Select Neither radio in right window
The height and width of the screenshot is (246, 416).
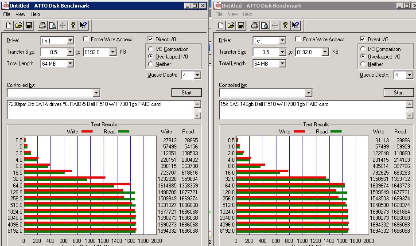tap(363, 64)
